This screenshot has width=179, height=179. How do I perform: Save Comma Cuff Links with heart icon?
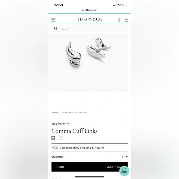pyautogui.click(x=61, y=138)
